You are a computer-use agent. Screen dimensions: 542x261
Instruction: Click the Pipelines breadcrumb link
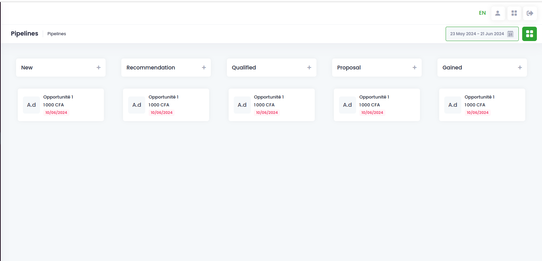[57, 34]
